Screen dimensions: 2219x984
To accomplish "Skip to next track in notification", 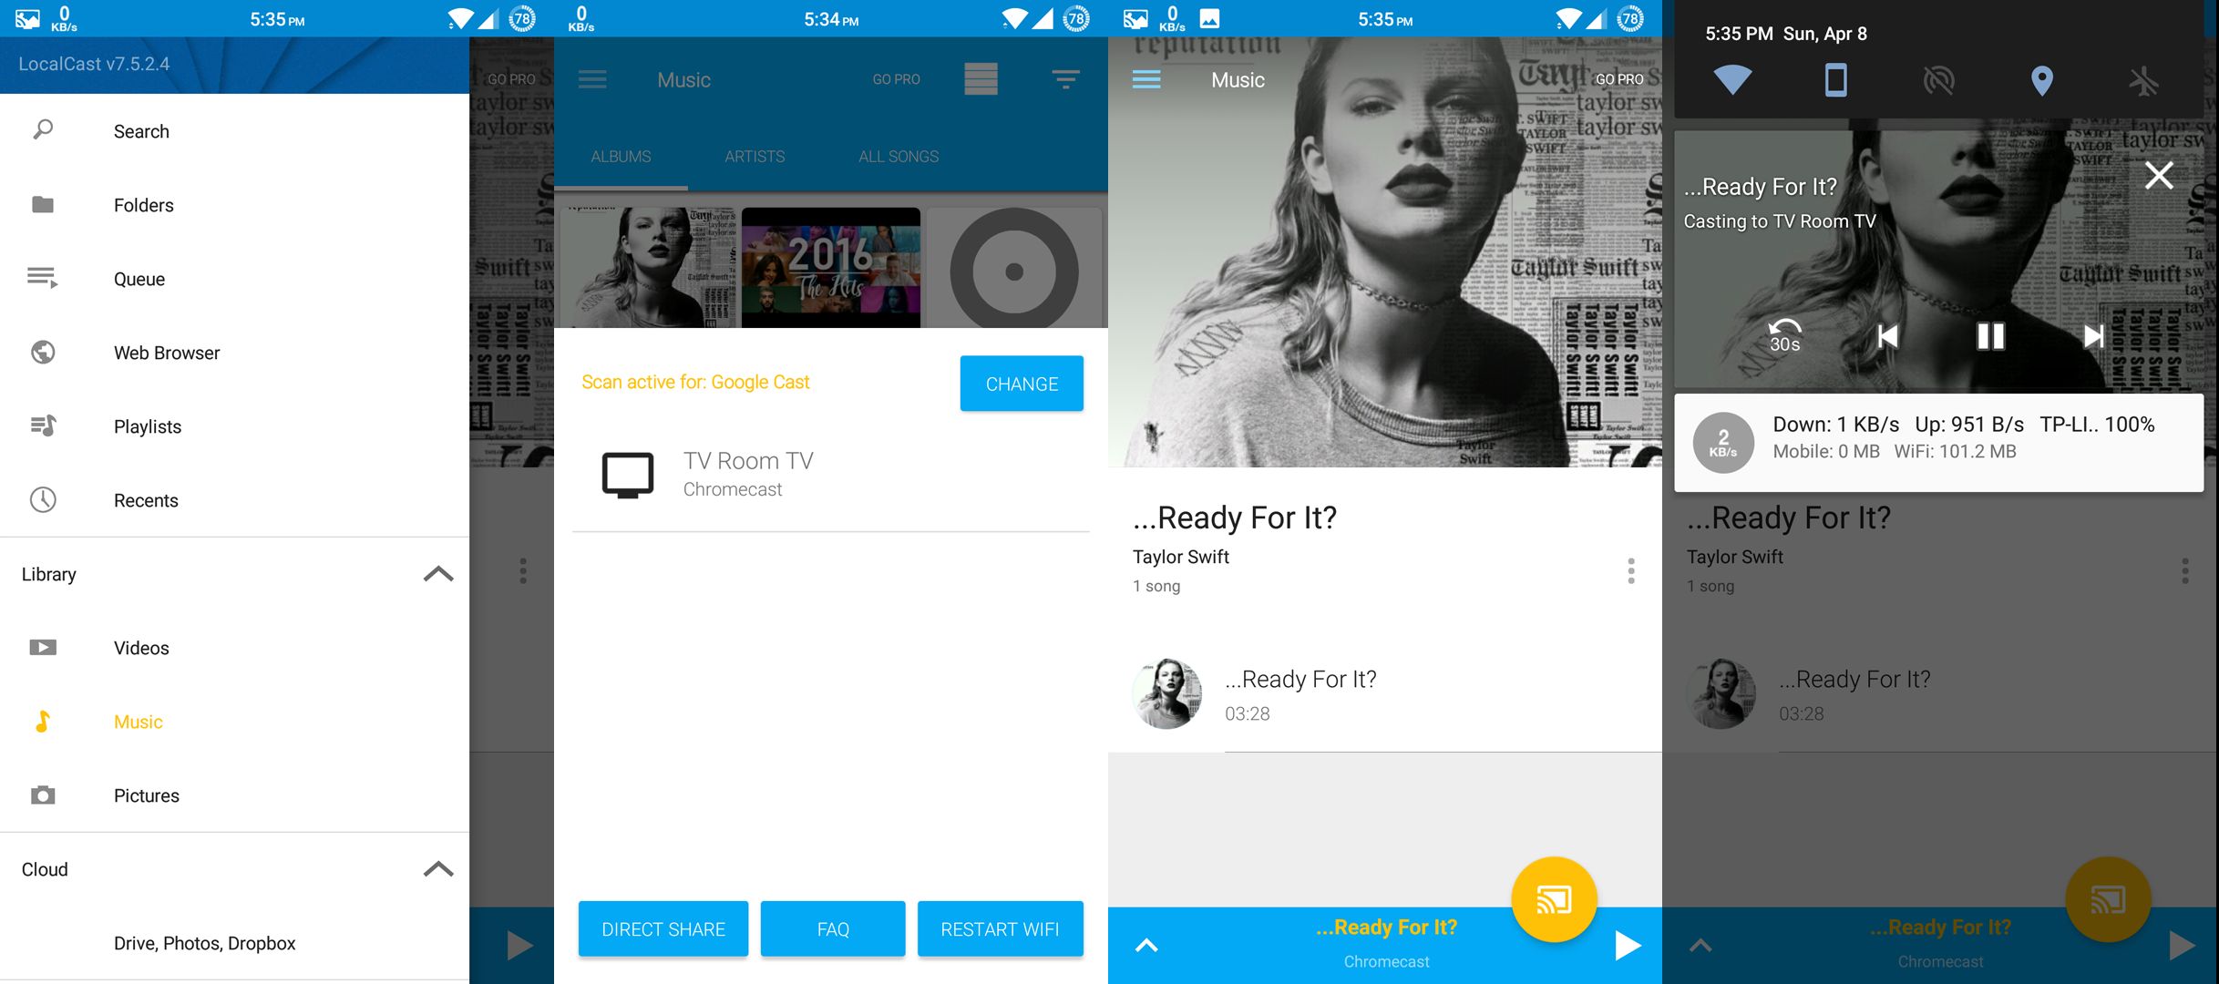I will coord(2093,336).
